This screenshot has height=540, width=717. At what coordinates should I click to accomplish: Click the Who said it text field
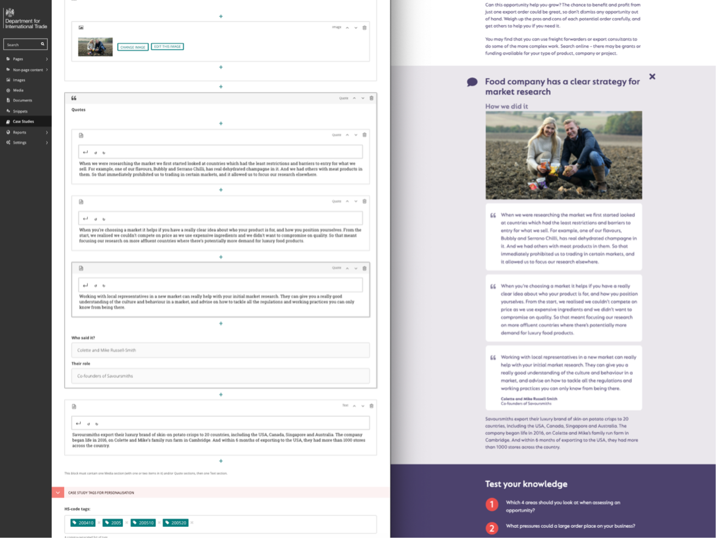coord(221,350)
